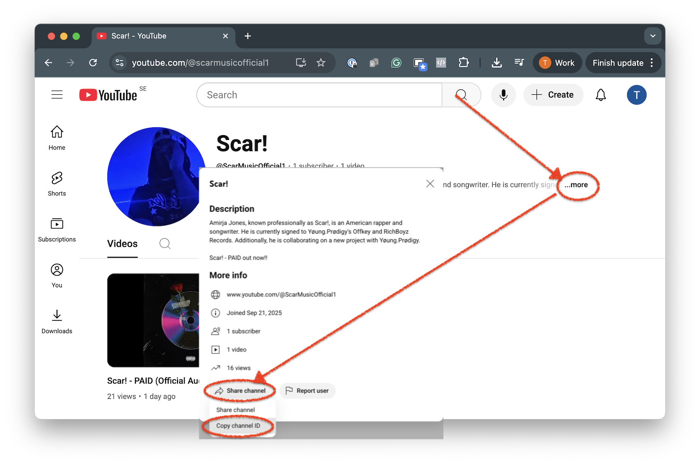Click the shield privacy extension icon
Image resolution: width=700 pixels, height=465 pixels.
click(352, 63)
